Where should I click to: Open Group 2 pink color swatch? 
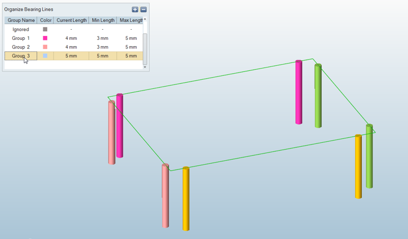[x=46, y=47]
